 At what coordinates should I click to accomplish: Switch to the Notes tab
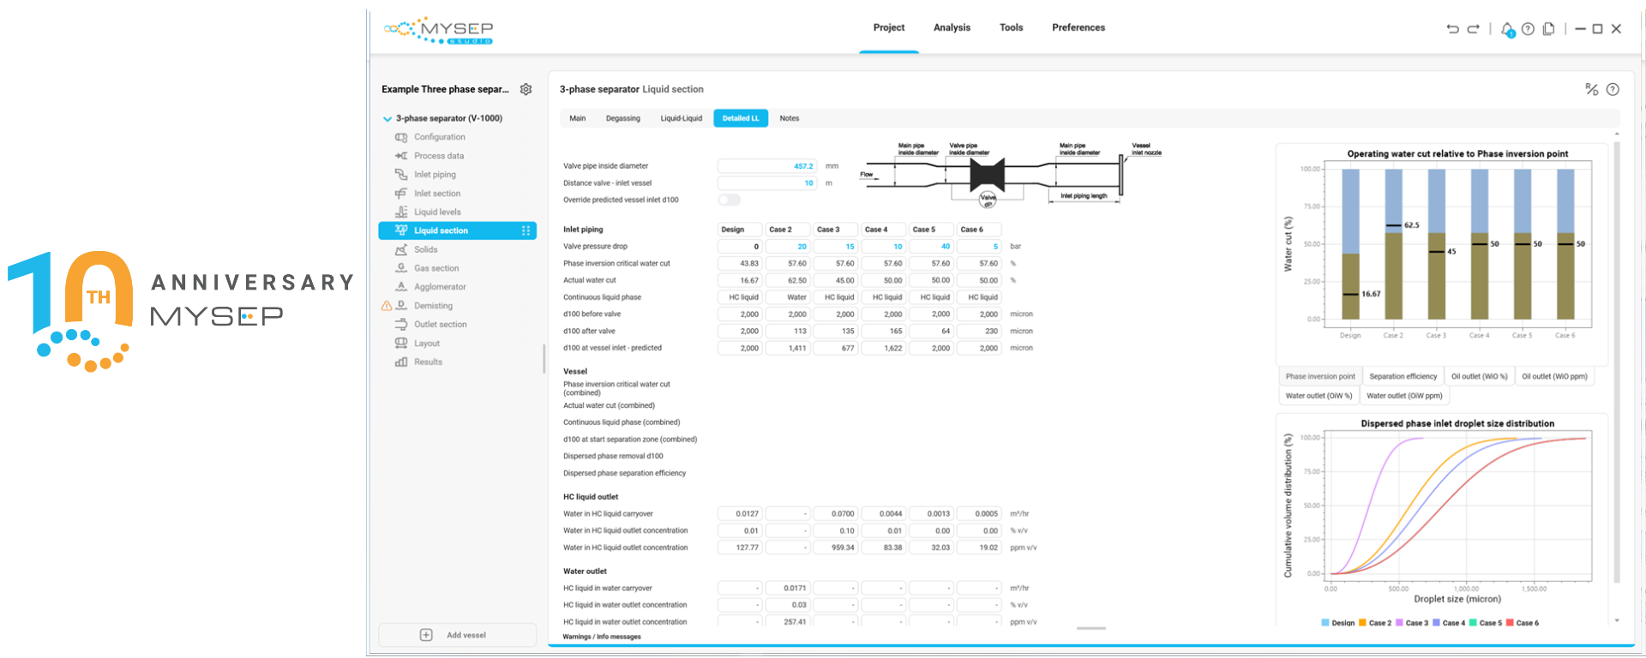pos(790,118)
